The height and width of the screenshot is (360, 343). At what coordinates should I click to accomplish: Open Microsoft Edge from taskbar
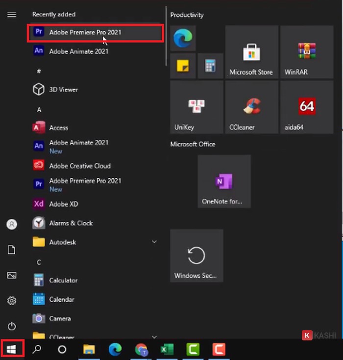pyautogui.click(x=115, y=349)
